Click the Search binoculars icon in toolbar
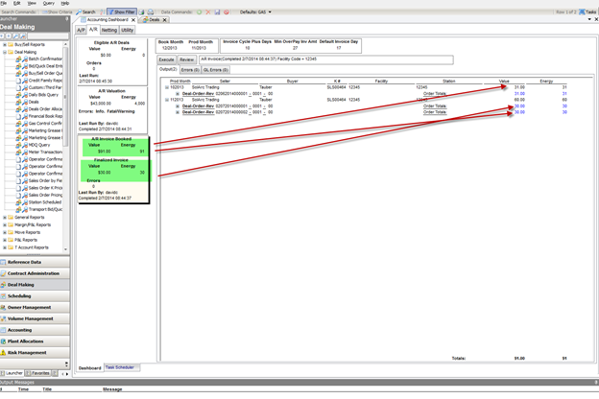This screenshot has width=599, height=399. point(79,12)
